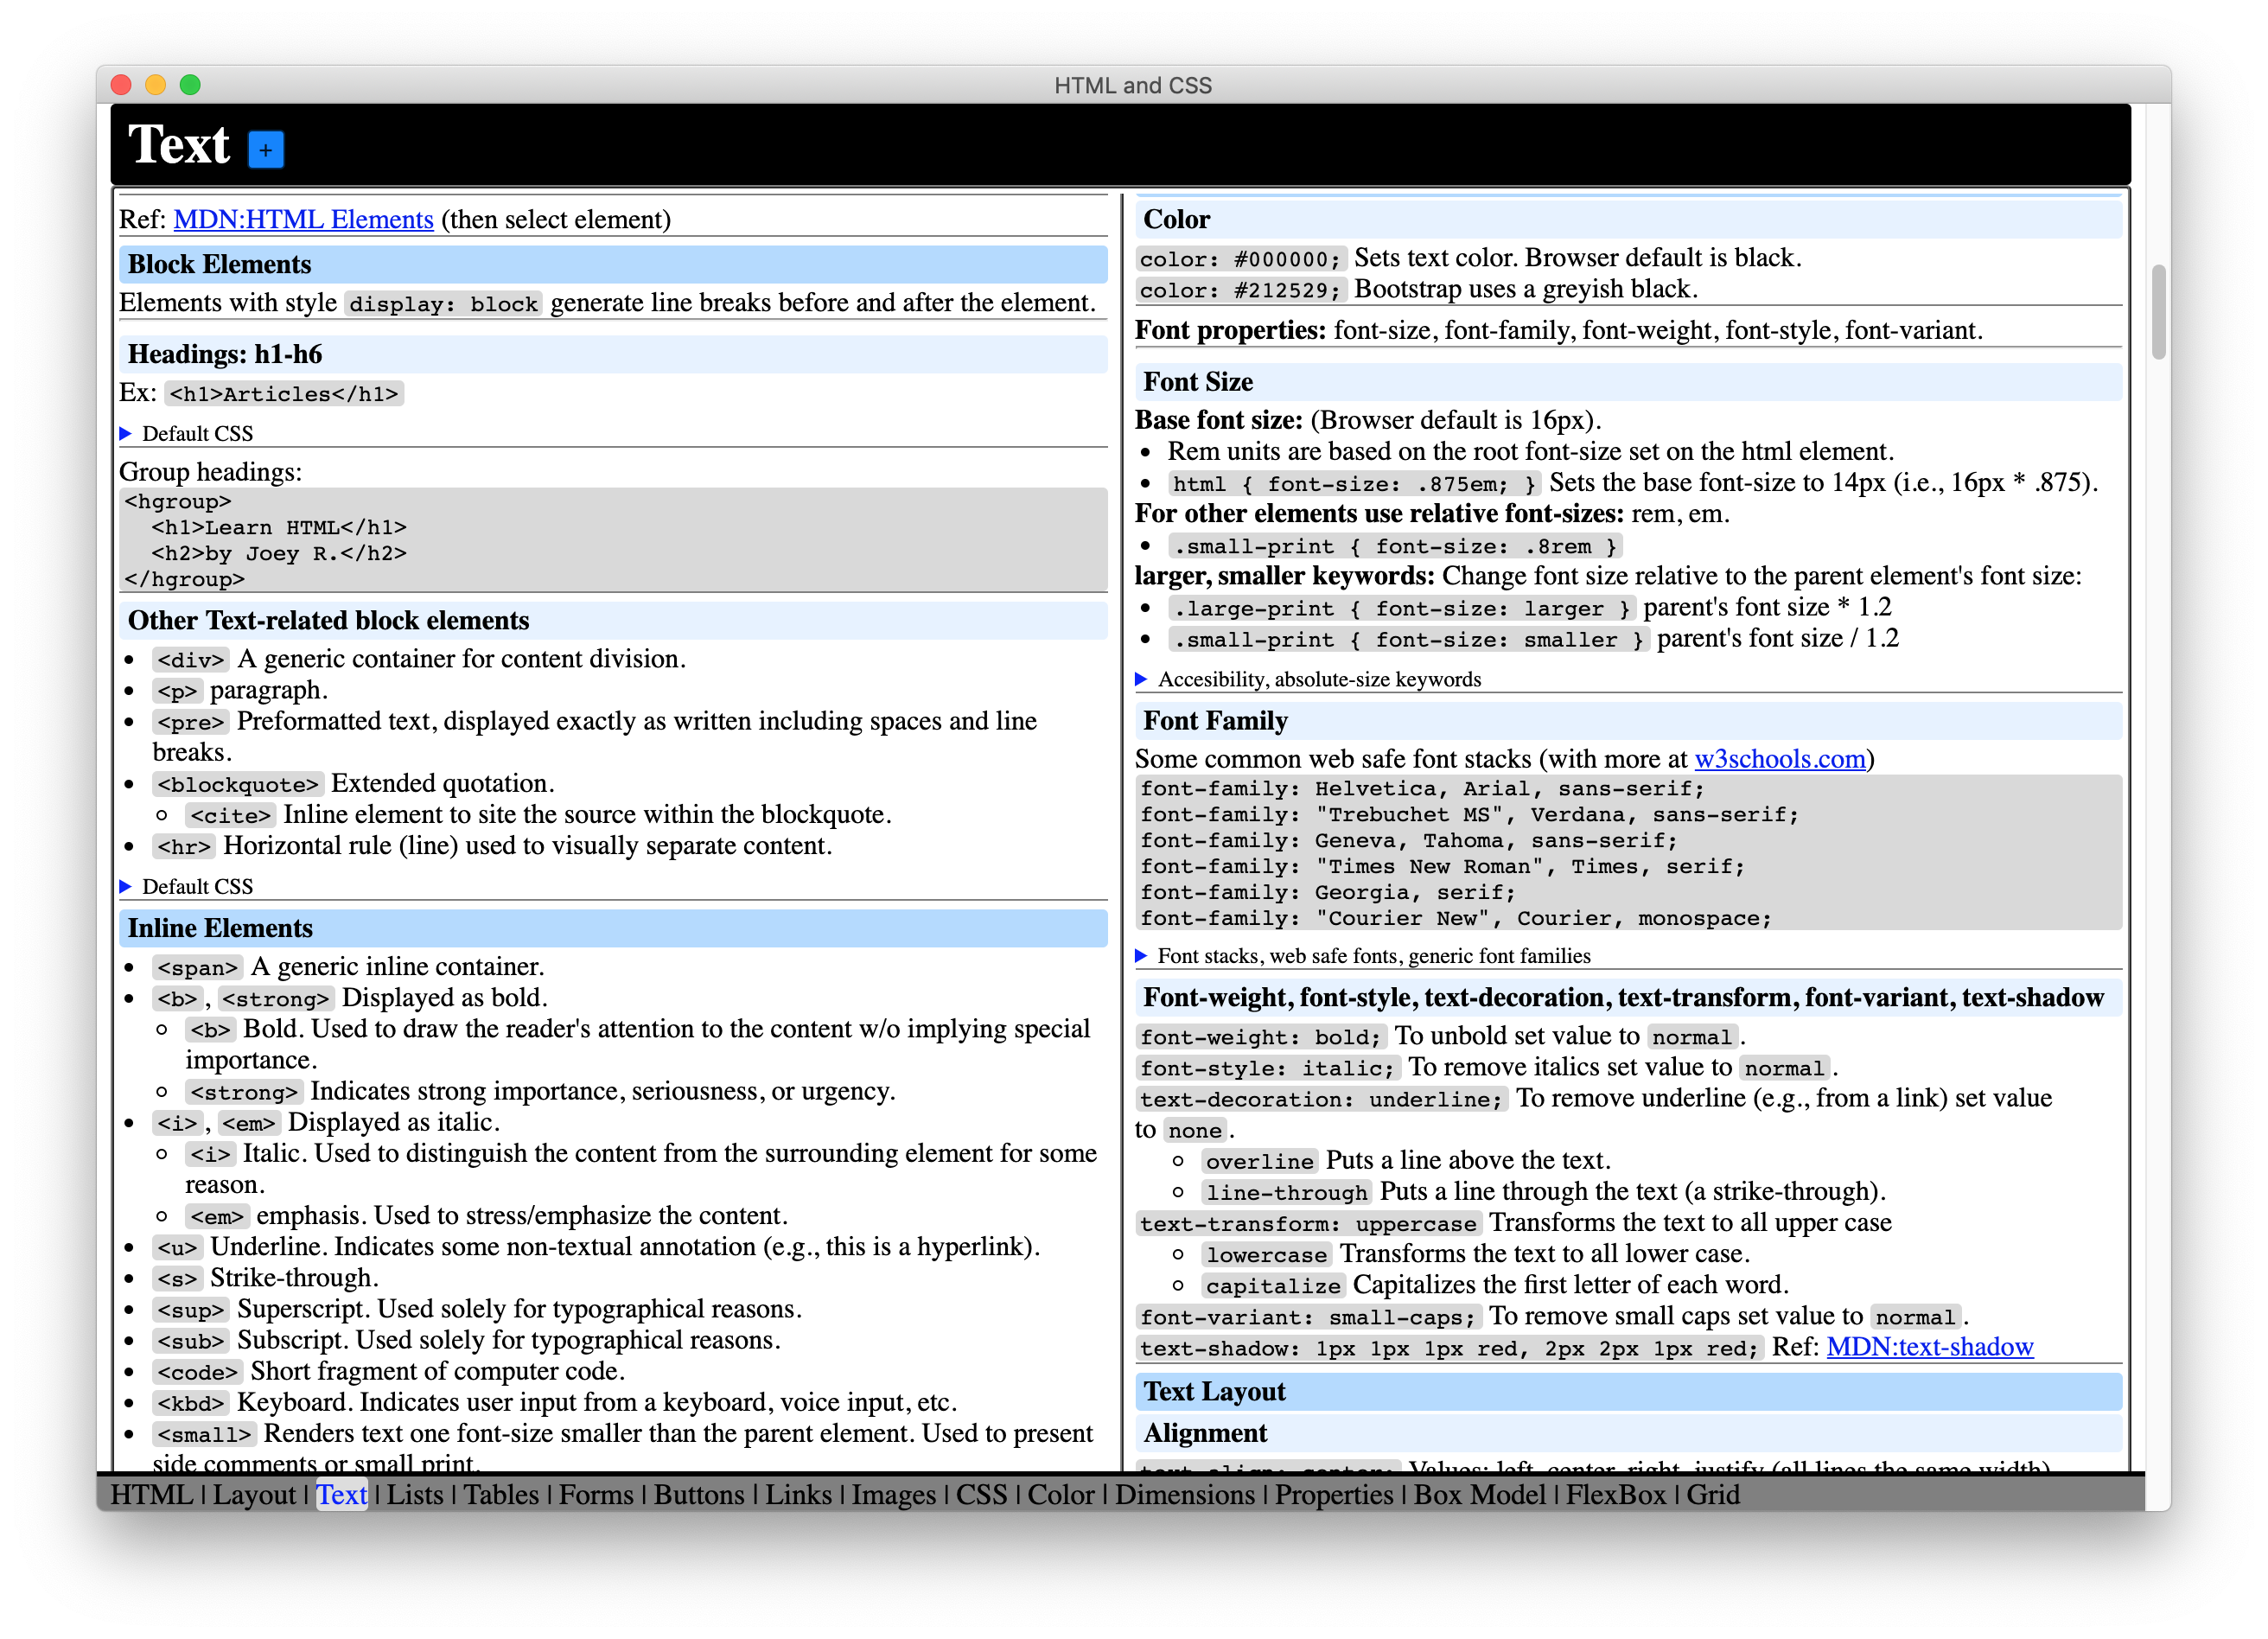Click the .large-print font-size larger snippet

1401,609
